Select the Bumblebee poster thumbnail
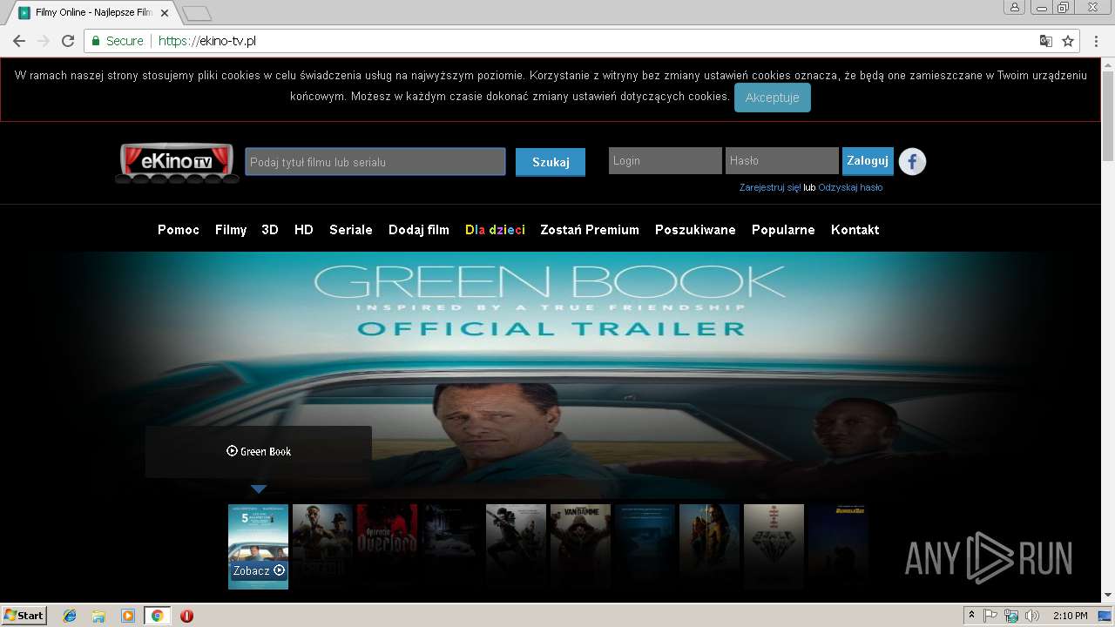The image size is (1115, 627). (838, 546)
